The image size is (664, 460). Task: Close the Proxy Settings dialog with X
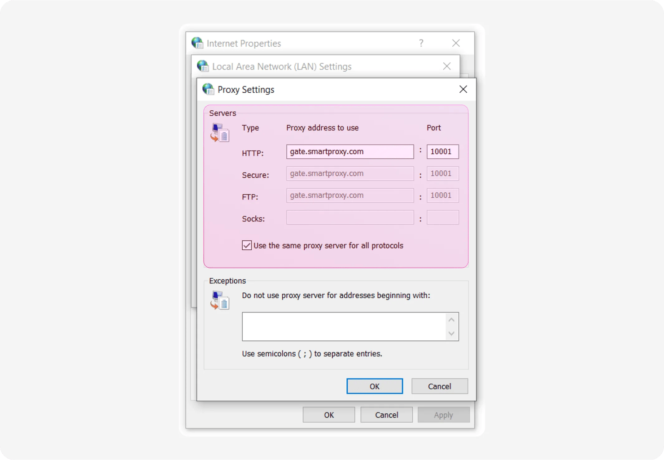(463, 89)
